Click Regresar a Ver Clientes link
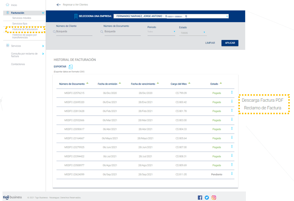This screenshot has height=201, width=294. [76, 5]
